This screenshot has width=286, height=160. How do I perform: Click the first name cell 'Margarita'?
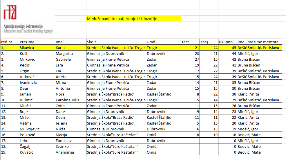pyautogui.click(x=70, y=53)
